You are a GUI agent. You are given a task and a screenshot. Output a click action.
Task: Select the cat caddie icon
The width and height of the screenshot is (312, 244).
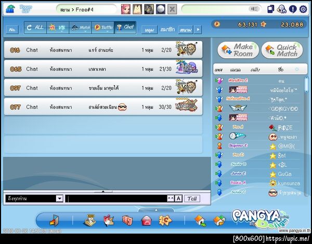click(137, 9)
